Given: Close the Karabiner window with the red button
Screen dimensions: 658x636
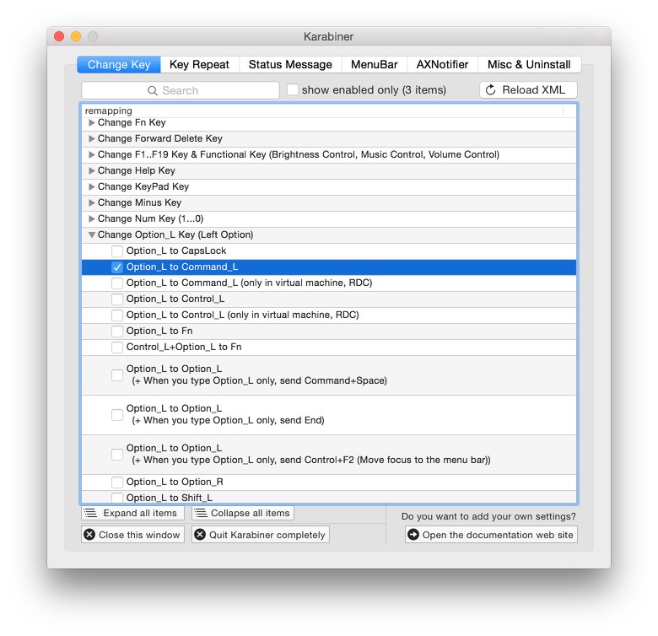Looking at the screenshot, I should 59,36.
